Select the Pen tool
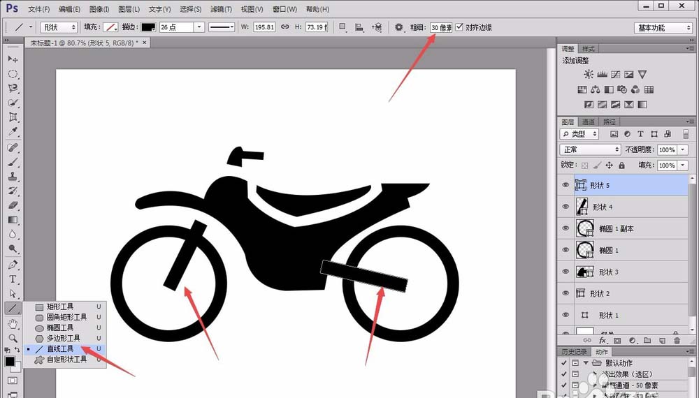The image size is (699, 398). [13, 265]
